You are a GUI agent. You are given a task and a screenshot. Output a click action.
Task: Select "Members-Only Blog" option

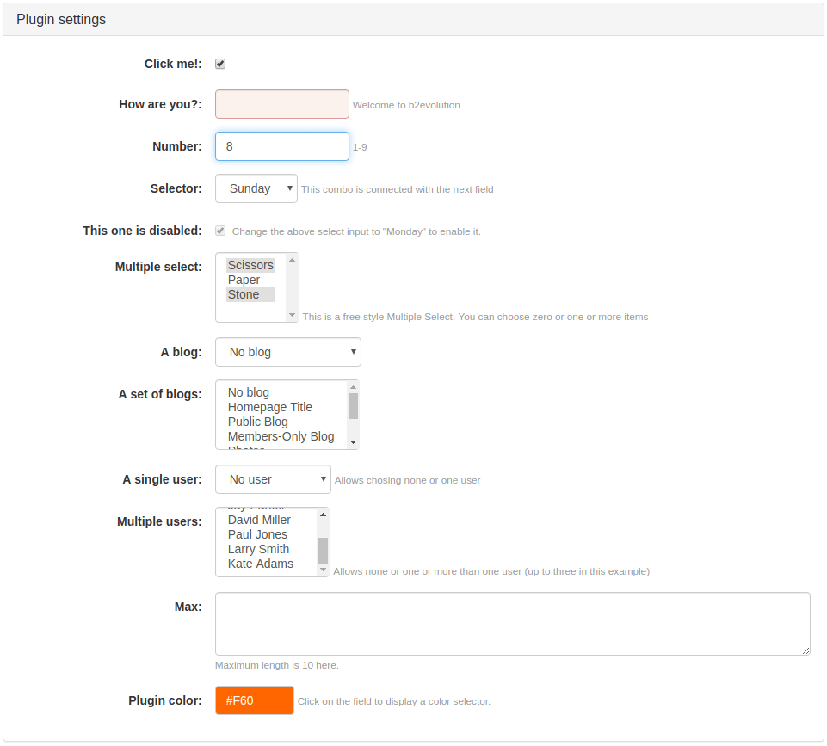click(281, 436)
